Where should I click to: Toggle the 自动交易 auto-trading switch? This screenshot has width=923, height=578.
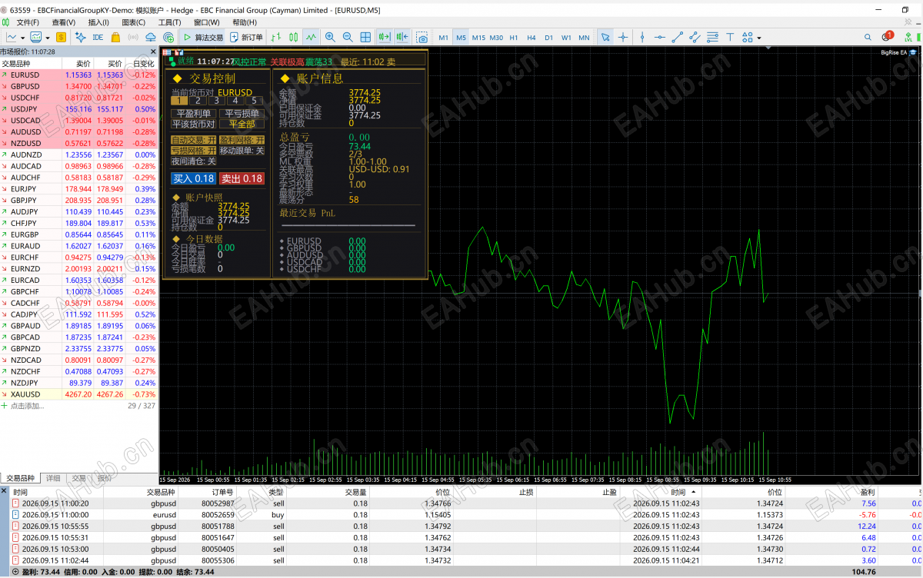click(x=194, y=140)
